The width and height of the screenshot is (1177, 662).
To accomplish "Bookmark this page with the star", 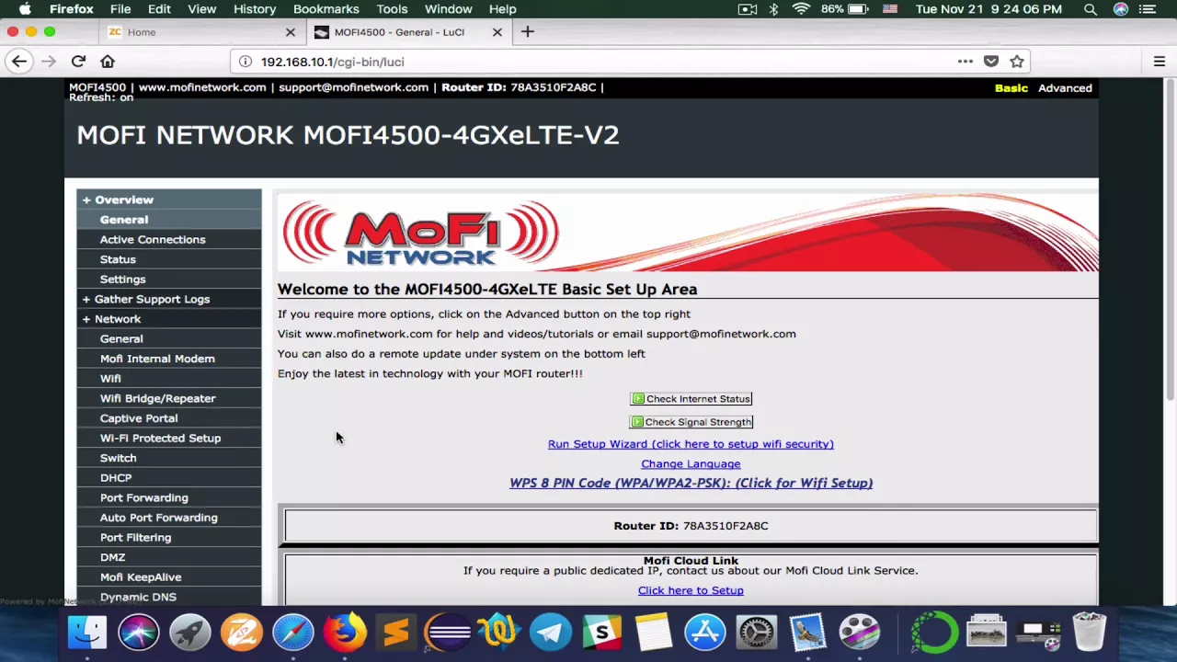I will [x=1016, y=62].
